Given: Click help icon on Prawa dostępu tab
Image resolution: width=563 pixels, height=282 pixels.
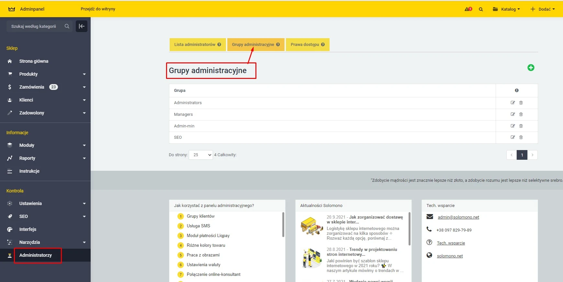Looking at the screenshot, I should point(323,45).
